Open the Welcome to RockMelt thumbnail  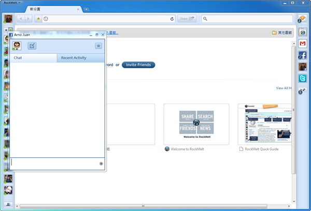point(196,124)
